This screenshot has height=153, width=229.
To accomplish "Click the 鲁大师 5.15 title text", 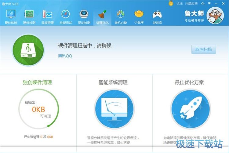I will tap(10, 4).
